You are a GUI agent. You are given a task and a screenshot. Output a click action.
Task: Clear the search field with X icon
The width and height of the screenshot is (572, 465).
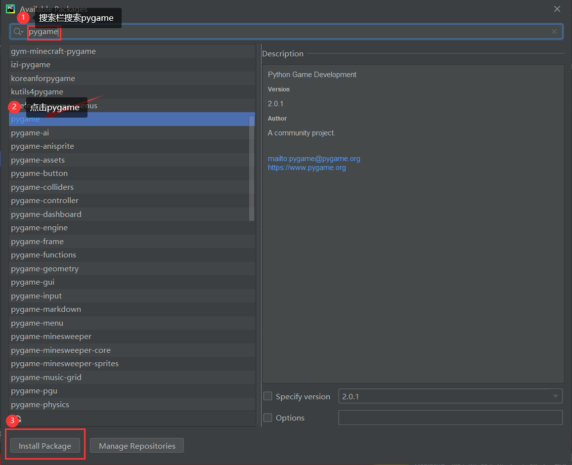pyautogui.click(x=554, y=32)
